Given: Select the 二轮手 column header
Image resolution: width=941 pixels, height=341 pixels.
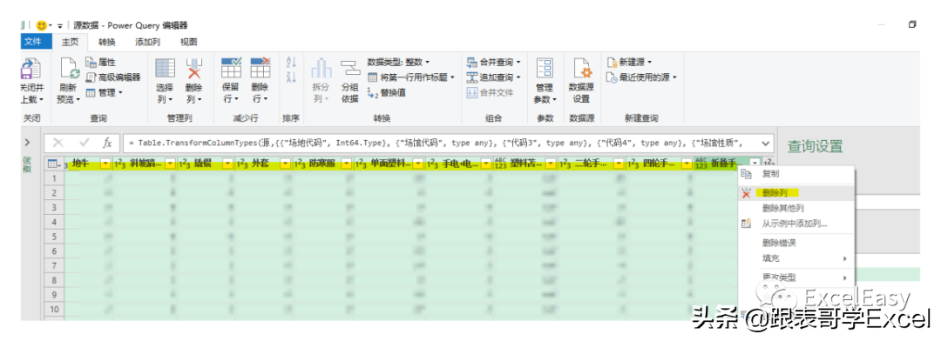Looking at the screenshot, I should click(592, 163).
